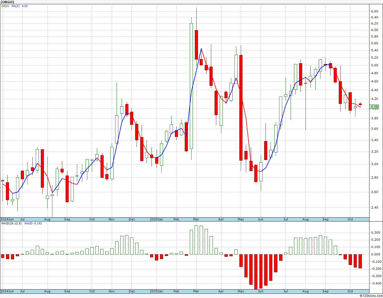
Task: Click the green "ORGO" legend label
Action: pos(5,6)
